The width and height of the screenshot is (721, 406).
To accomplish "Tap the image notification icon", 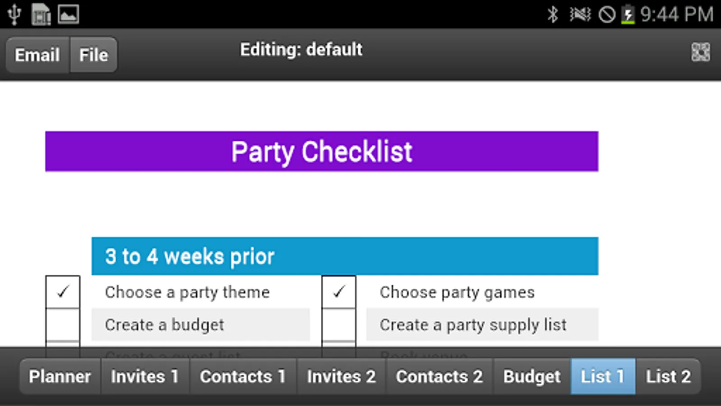I will tap(68, 14).
